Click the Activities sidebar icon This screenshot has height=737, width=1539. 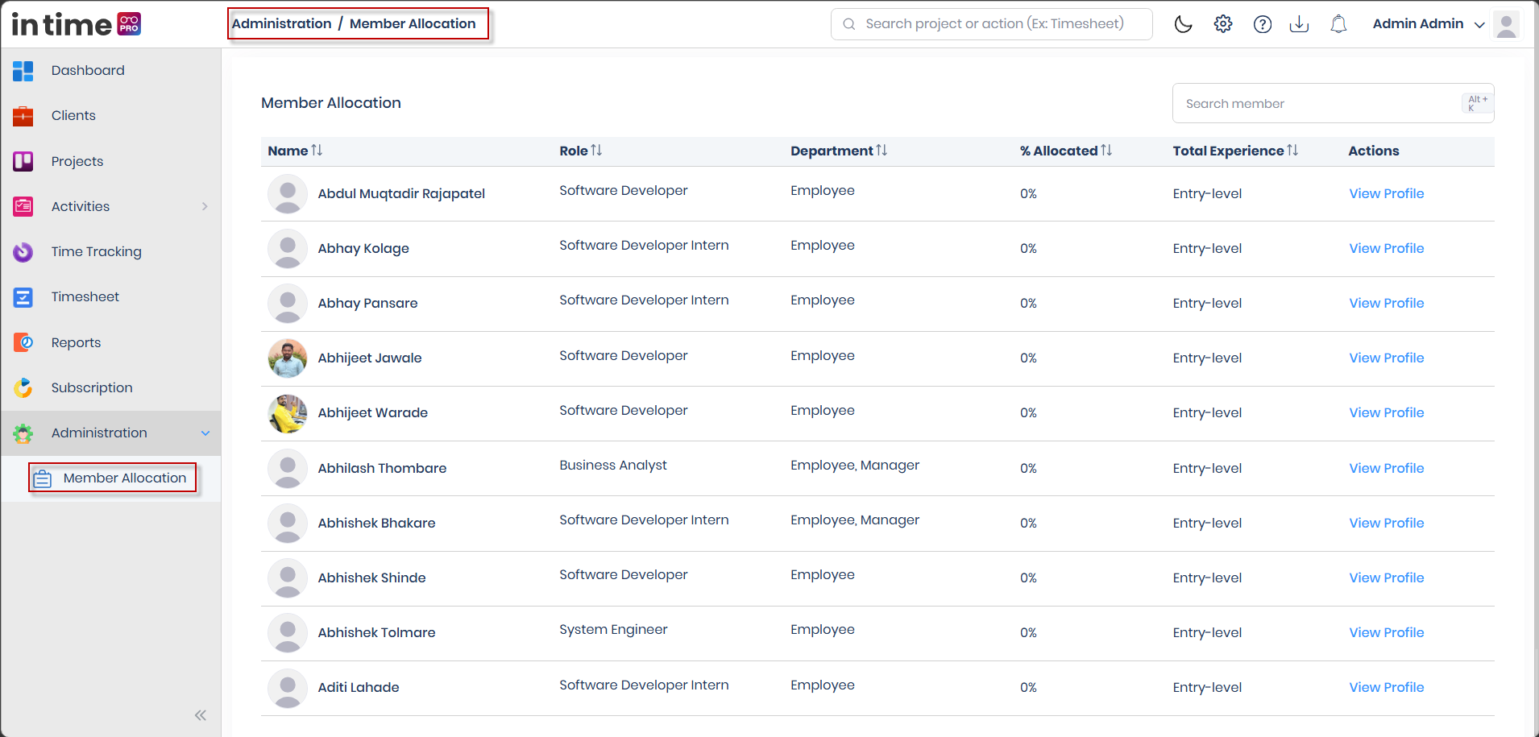click(23, 207)
